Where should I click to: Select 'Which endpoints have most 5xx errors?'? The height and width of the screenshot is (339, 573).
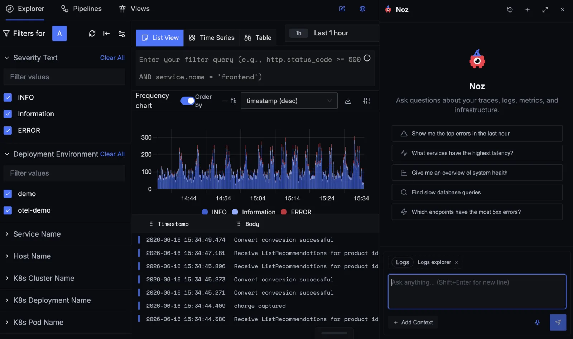(x=477, y=212)
